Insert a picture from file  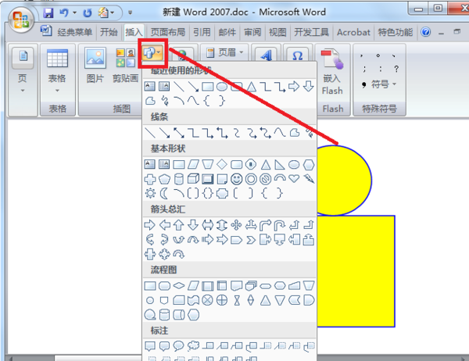95,65
